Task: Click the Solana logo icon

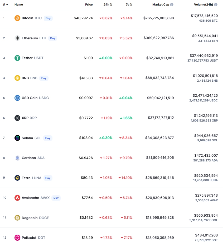Action: coord(17,138)
